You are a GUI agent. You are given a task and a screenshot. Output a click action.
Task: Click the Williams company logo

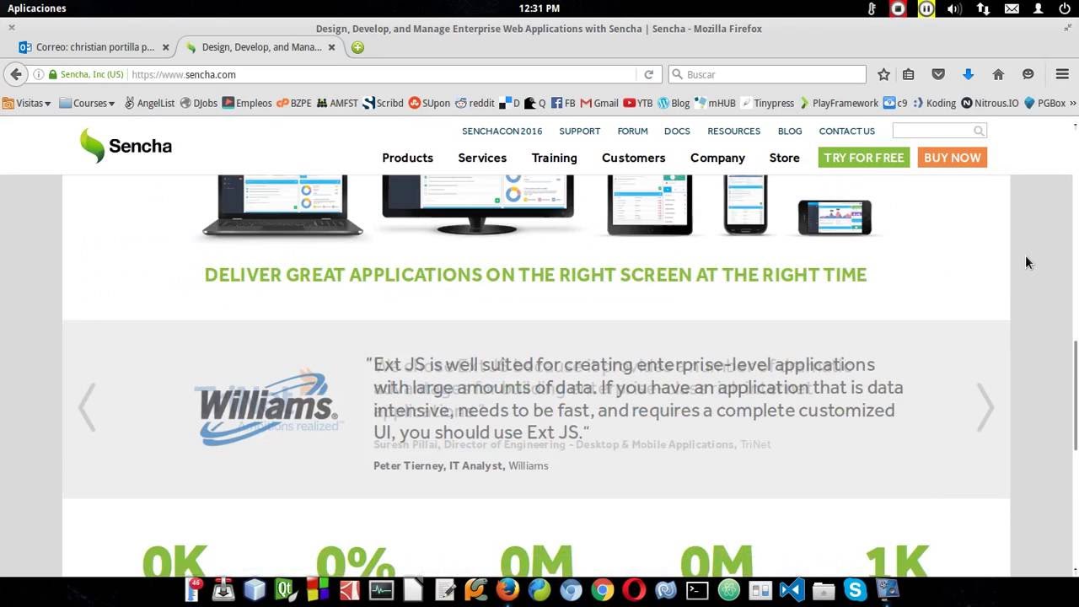(x=268, y=408)
